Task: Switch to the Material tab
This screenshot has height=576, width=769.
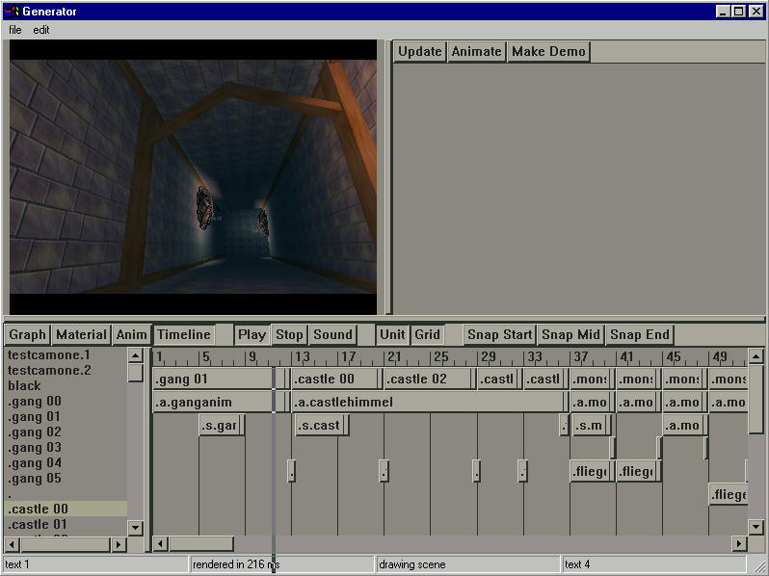Action: pos(81,335)
